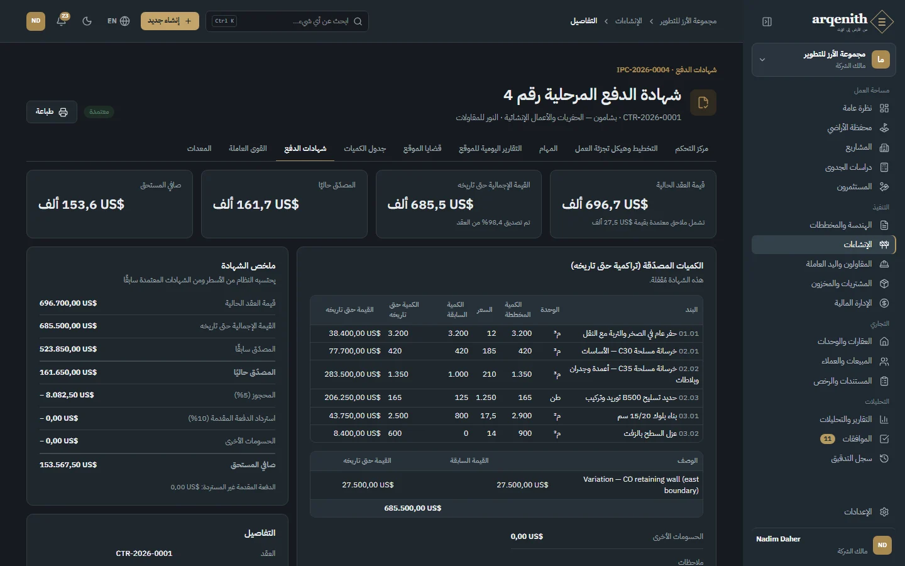
Task: Open the المعدات tab
Action: click(199, 148)
